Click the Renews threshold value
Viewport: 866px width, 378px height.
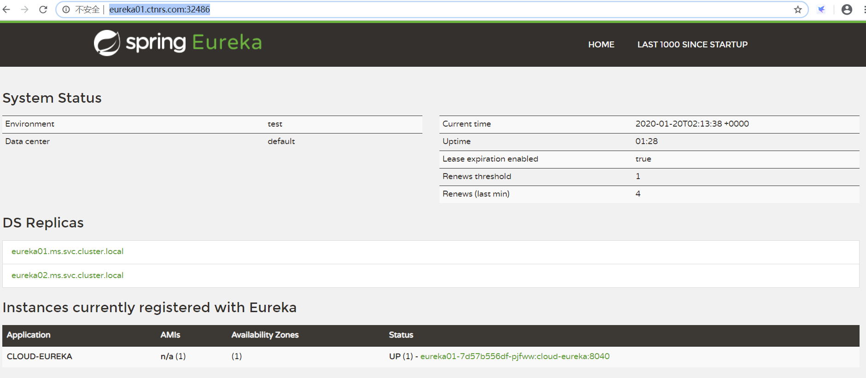pos(638,176)
